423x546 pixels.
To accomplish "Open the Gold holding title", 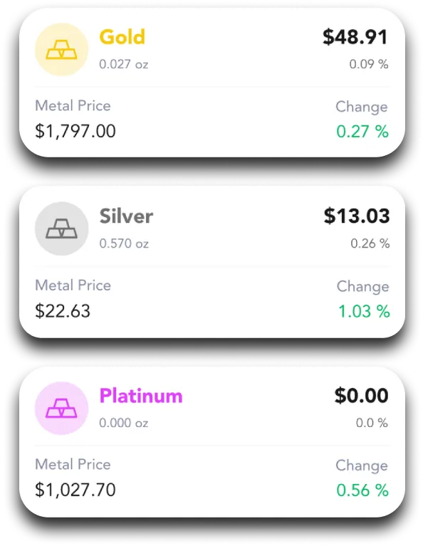I will click(x=122, y=37).
